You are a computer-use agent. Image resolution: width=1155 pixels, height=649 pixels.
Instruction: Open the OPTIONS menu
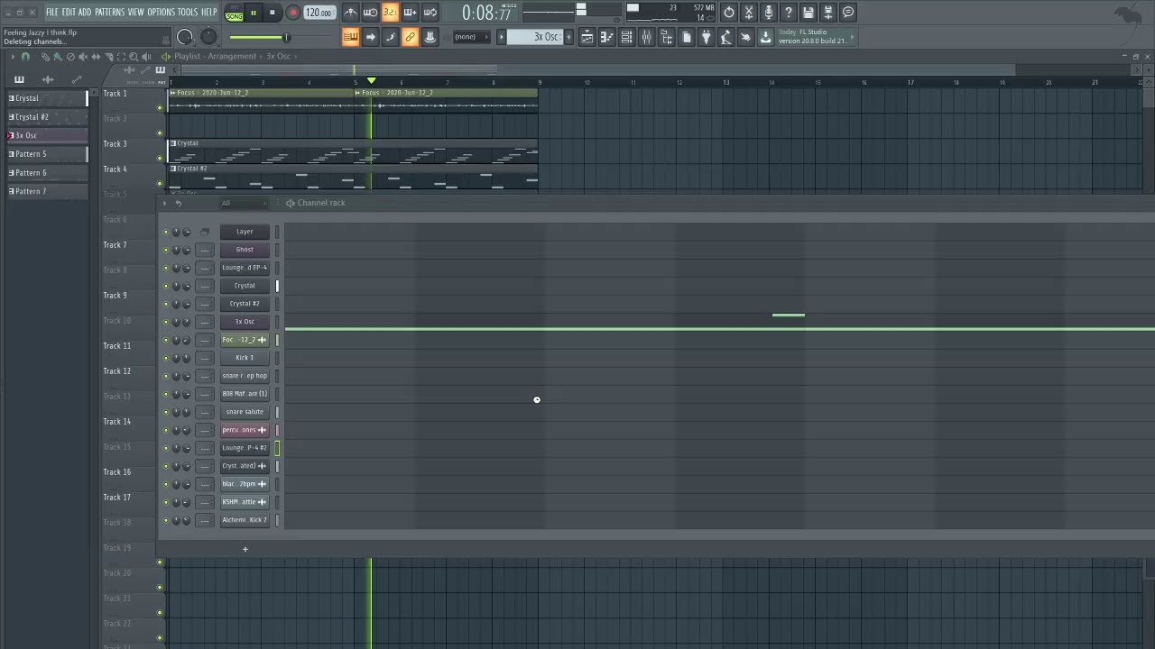pyautogui.click(x=161, y=13)
